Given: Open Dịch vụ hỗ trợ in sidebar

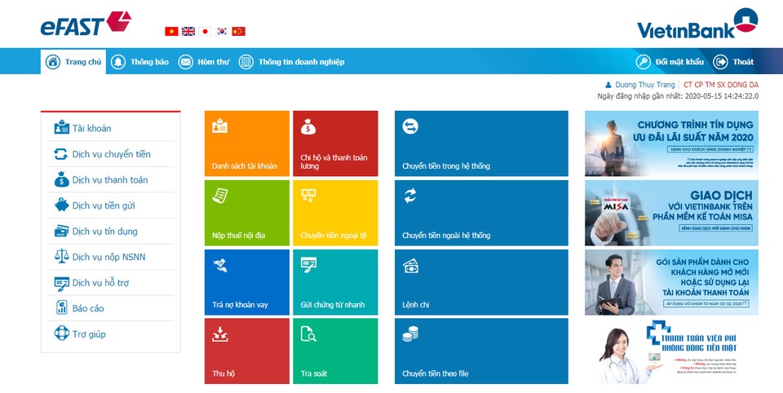Looking at the screenshot, I should tap(111, 283).
